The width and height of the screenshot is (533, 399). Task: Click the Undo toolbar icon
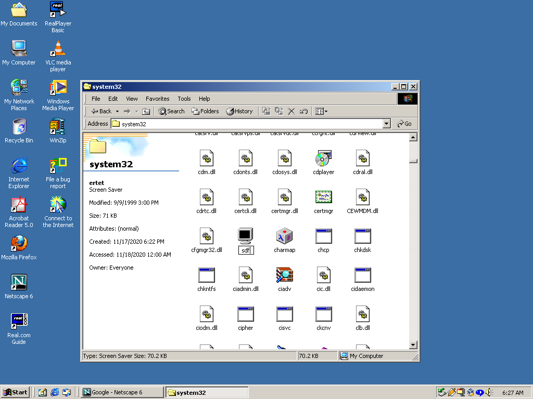(303, 111)
